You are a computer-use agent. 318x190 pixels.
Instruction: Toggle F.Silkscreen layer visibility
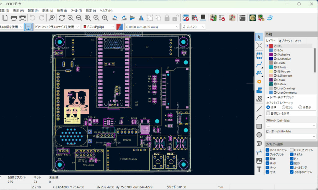275,71
